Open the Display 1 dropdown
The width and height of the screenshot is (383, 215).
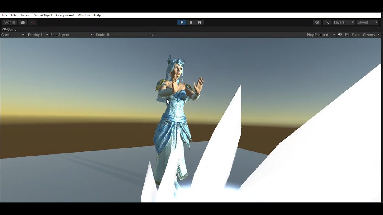[x=38, y=35]
